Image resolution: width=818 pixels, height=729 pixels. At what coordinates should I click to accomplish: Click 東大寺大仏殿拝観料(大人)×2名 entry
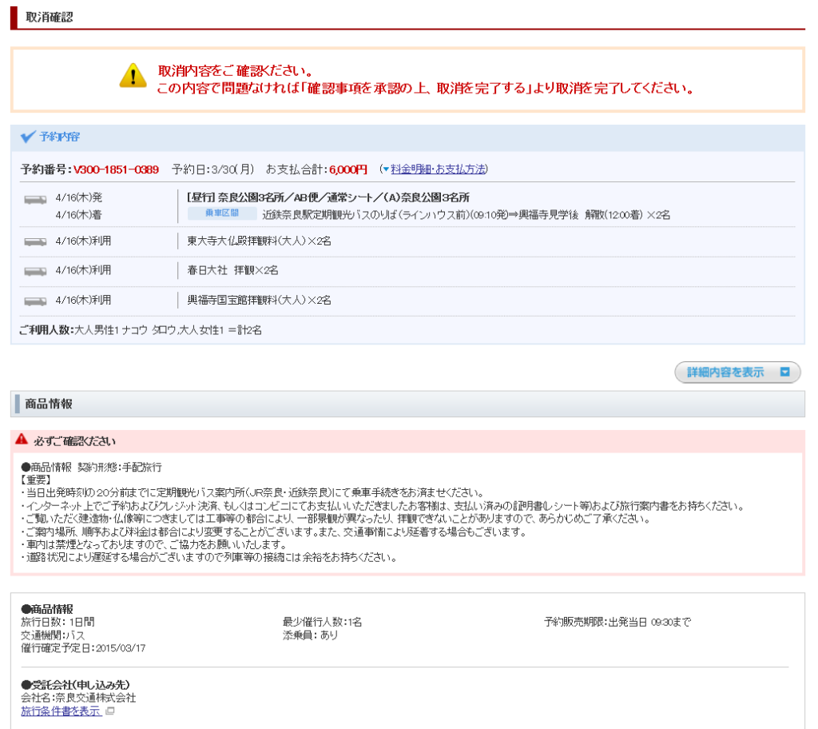point(260,241)
